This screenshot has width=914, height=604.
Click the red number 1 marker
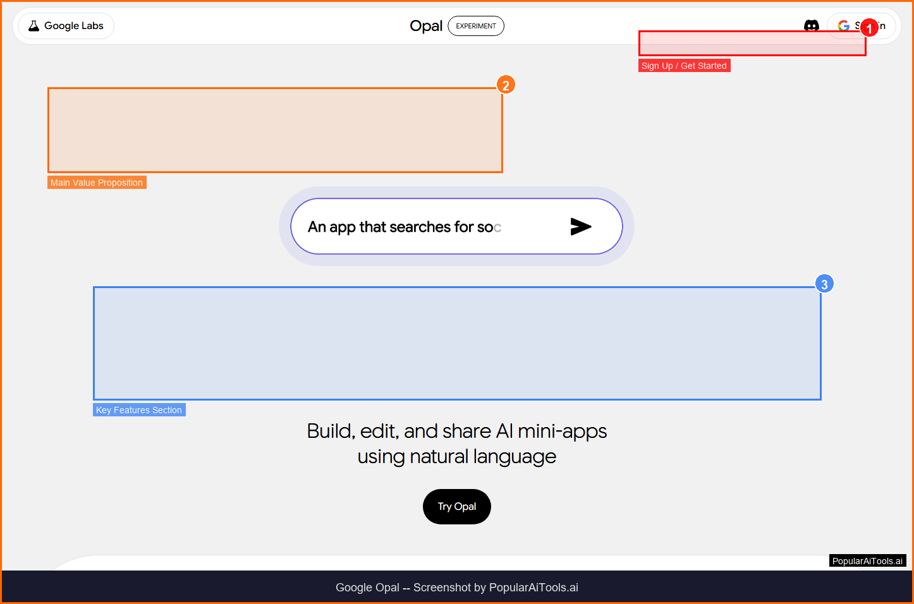pyautogui.click(x=869, y=28)
